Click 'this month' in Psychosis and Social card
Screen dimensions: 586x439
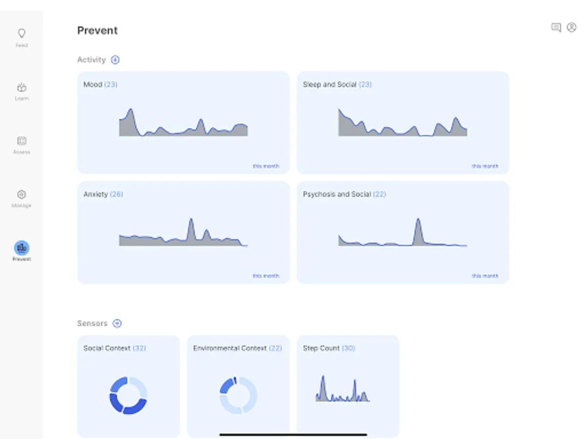pos(485,276)
